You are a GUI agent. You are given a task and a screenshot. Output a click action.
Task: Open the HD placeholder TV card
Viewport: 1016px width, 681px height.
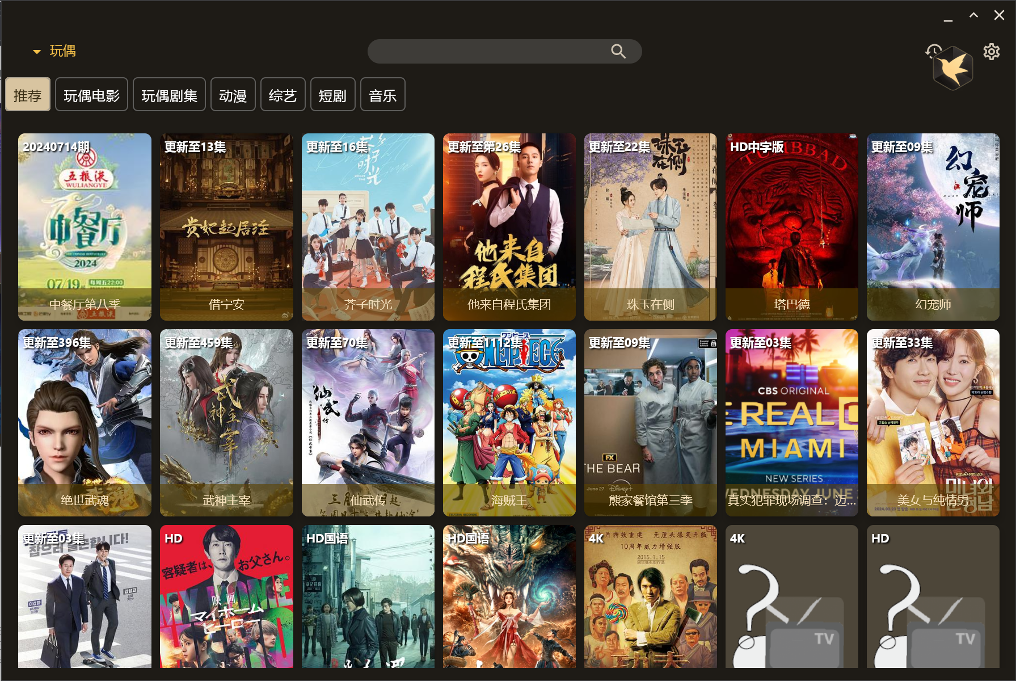[933, 596]
